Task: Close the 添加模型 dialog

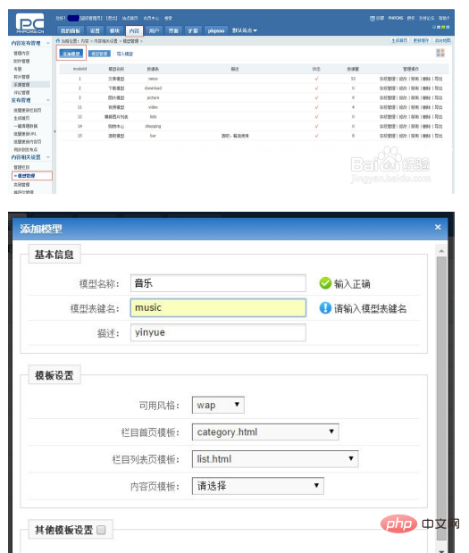Action: pos(438,227)
